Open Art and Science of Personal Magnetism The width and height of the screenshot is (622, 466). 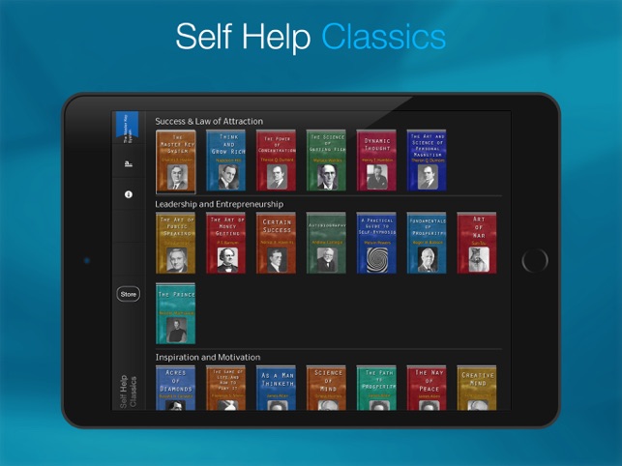427,160
